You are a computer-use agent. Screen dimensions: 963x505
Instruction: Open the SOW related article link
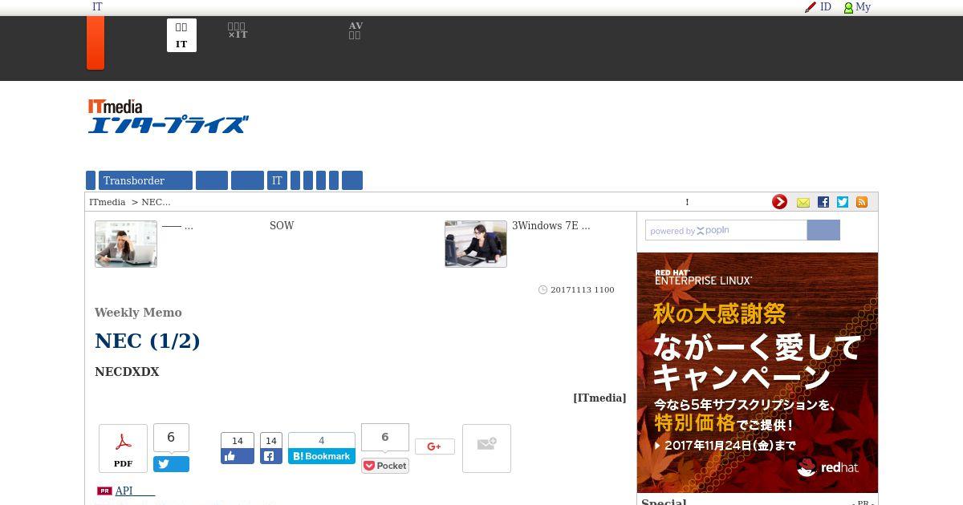coord(282,226)
